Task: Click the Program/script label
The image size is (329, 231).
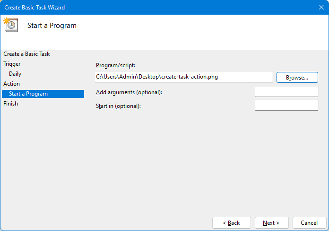Action: pyautogui.click(x=115, y=65)
